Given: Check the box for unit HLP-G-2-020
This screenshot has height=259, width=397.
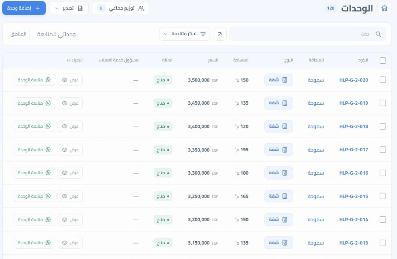Looking at the screenshot, I should click(383, 80).
